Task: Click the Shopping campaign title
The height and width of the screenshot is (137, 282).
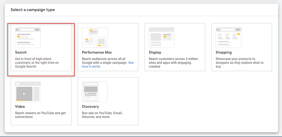Action: point(224,53)
